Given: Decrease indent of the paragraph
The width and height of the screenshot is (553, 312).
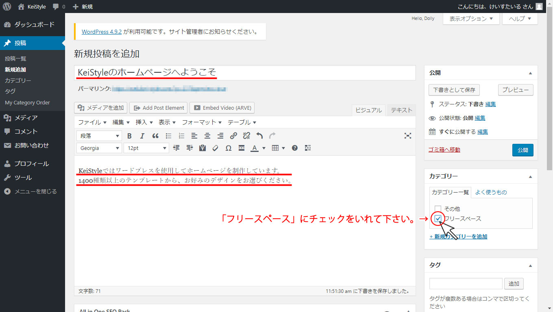Looking at the screenshot, I should (176, 148).
